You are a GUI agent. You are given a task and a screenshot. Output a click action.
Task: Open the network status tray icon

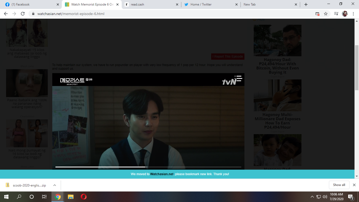(x=319, y=197)
